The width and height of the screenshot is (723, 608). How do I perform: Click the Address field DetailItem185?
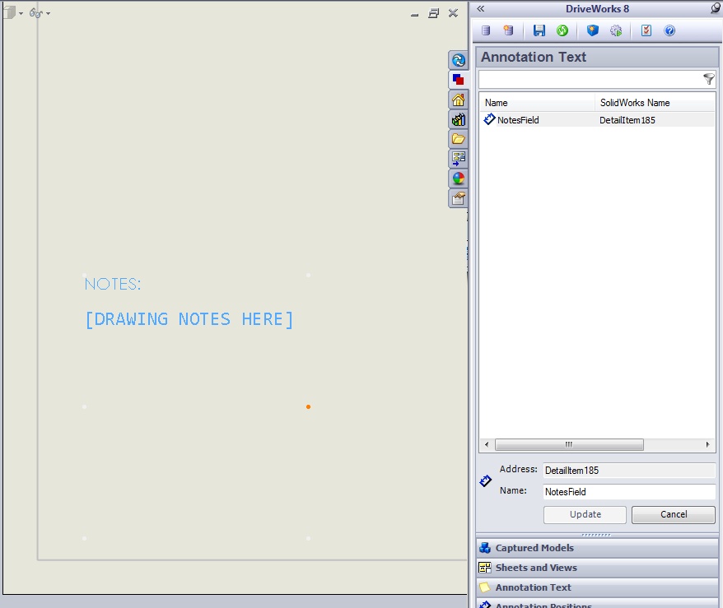(x=629, y=471)
